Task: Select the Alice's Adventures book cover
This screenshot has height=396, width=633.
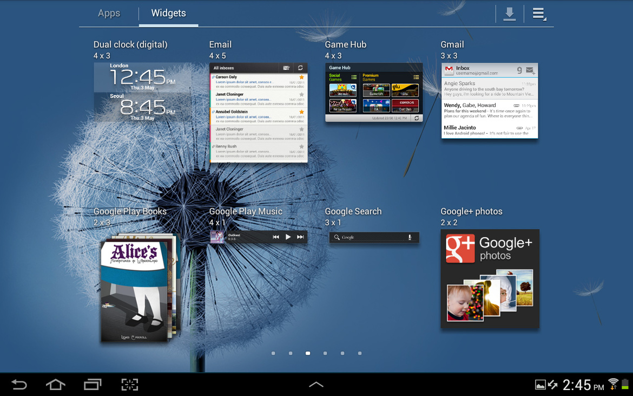Action: [134, 291]
